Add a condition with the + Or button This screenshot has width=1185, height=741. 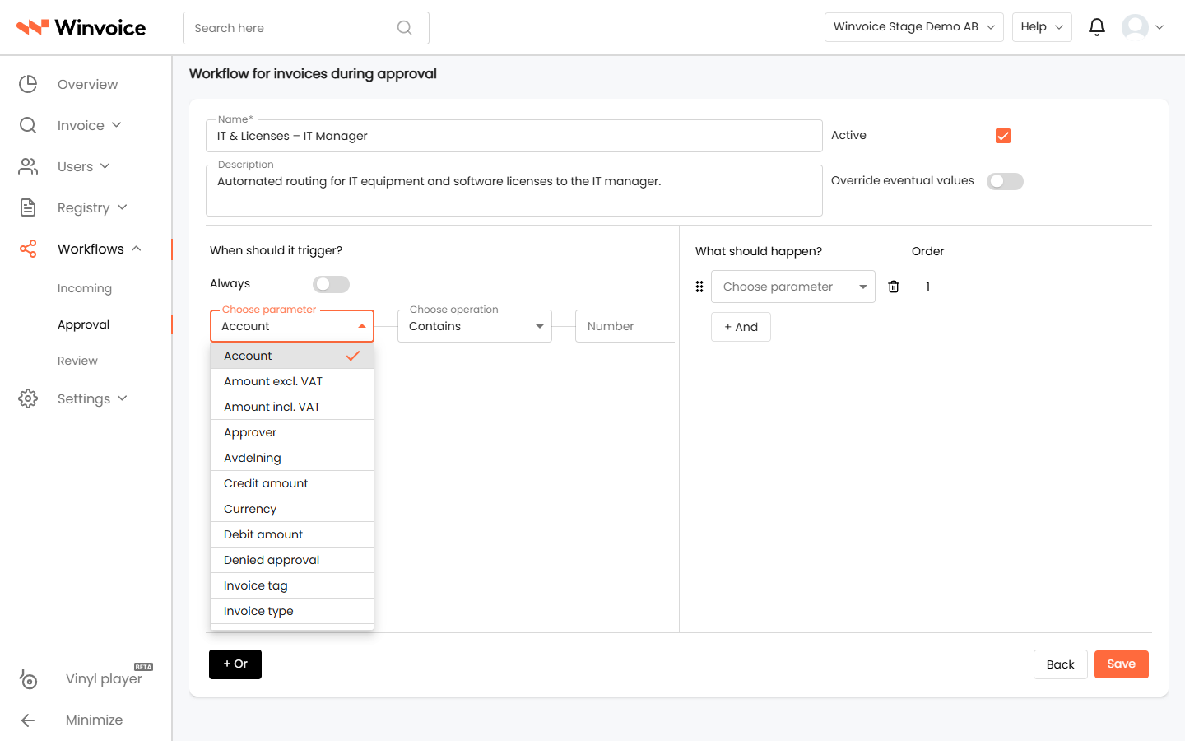click(235, 664)
